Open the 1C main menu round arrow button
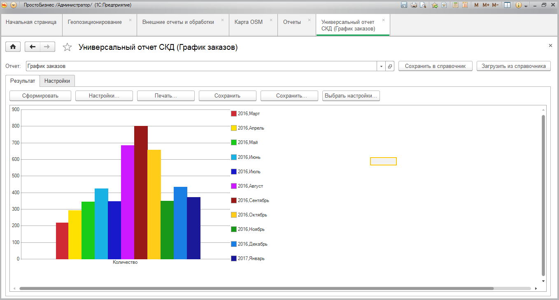The width and height of the screenshot is (559, 300). pos(14,5)
